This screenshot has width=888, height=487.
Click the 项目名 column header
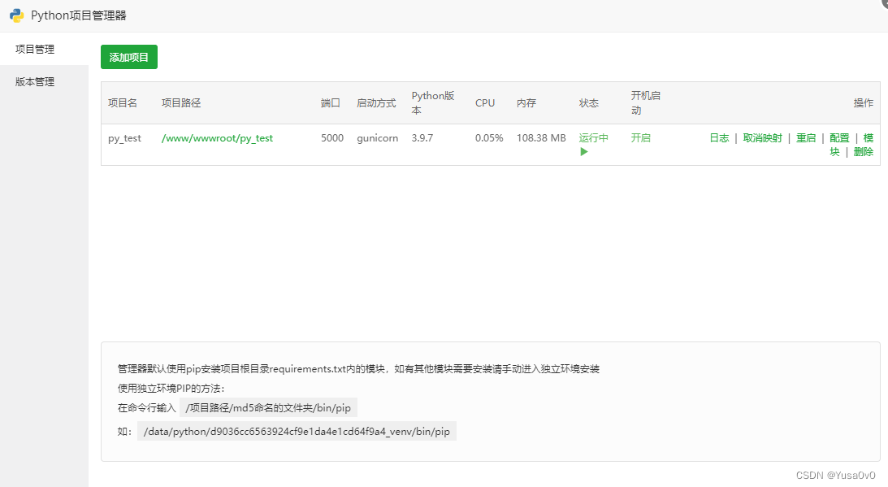click(x=123, y=103)
